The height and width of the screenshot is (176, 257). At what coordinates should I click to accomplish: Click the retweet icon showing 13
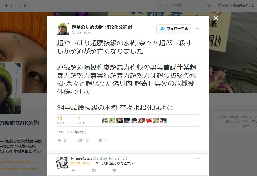coord(80,140)
